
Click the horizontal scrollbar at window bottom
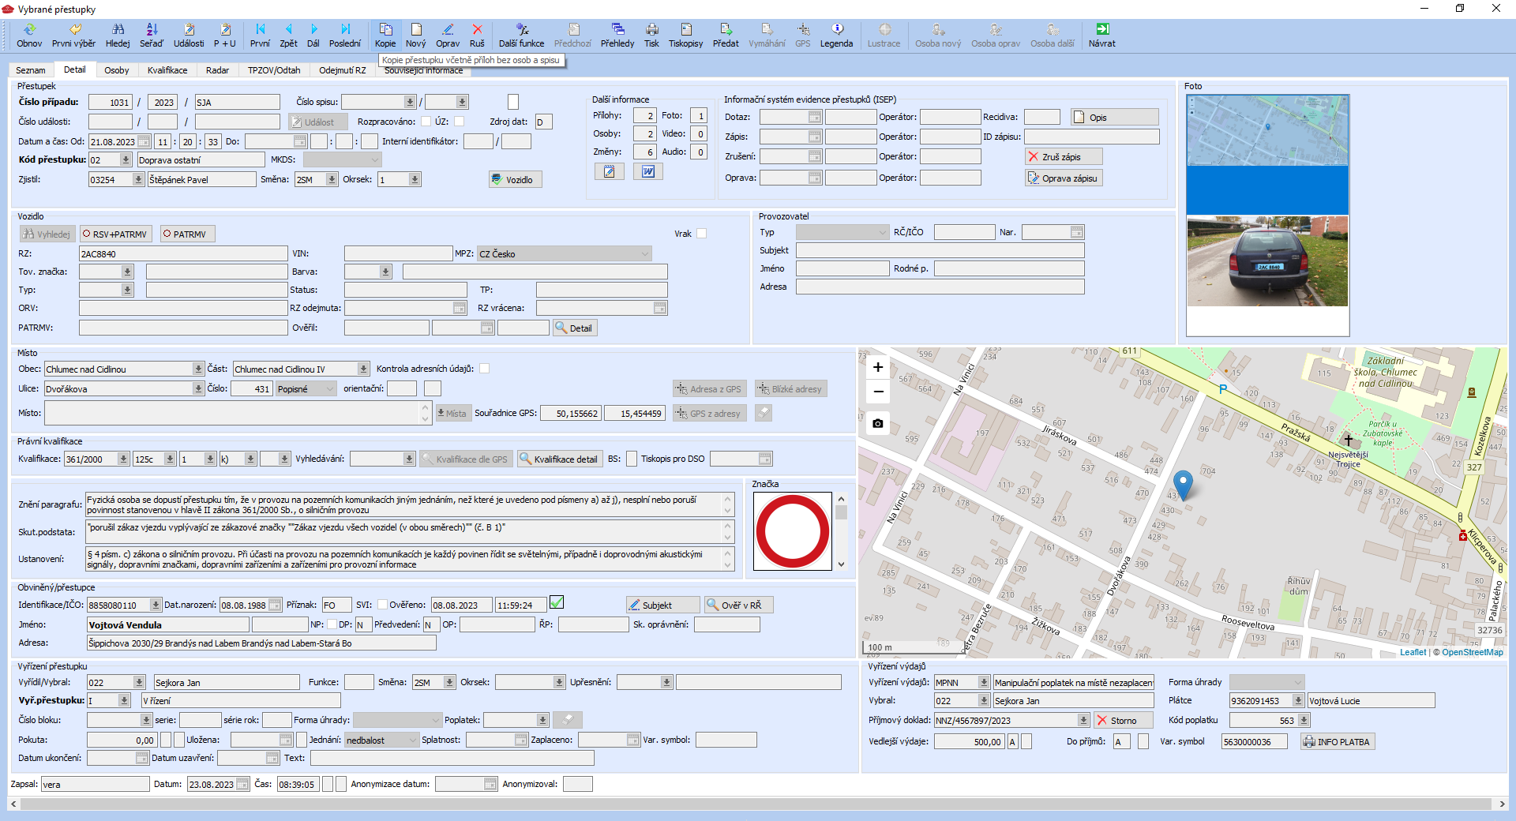point(758,804)
